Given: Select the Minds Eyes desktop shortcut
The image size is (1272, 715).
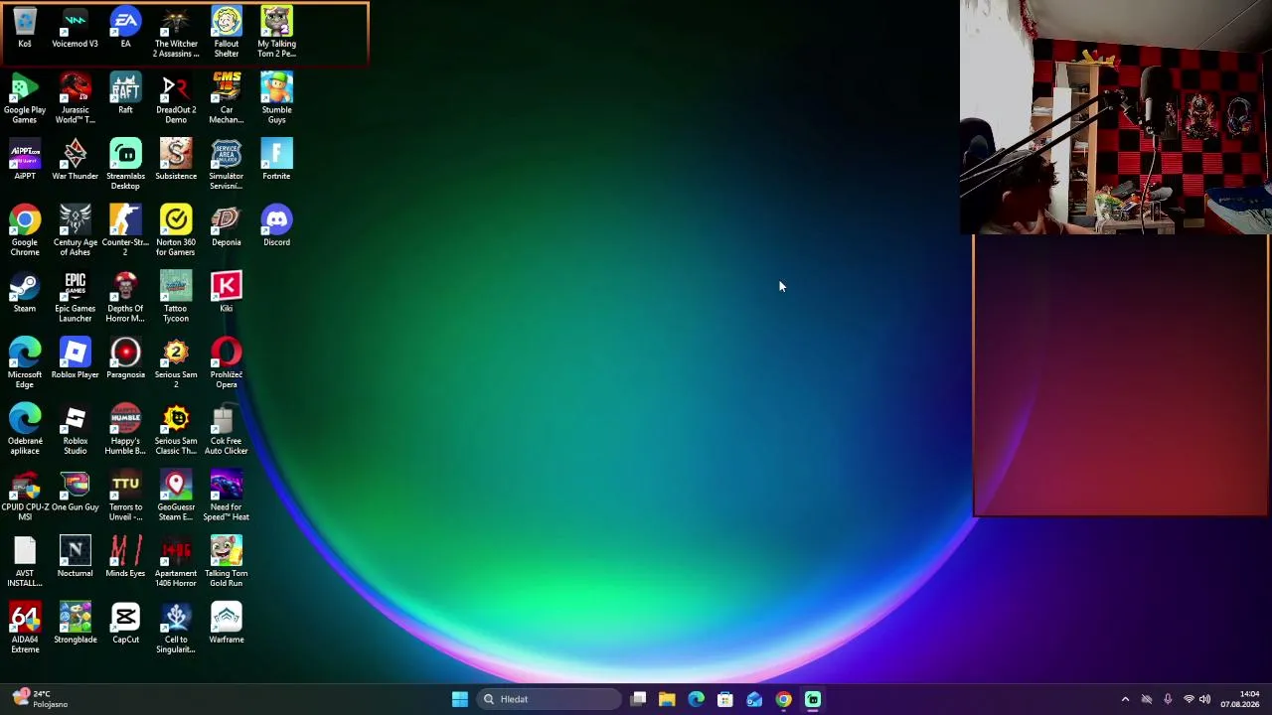Looking at the screenshot, I should coord(125,558).
